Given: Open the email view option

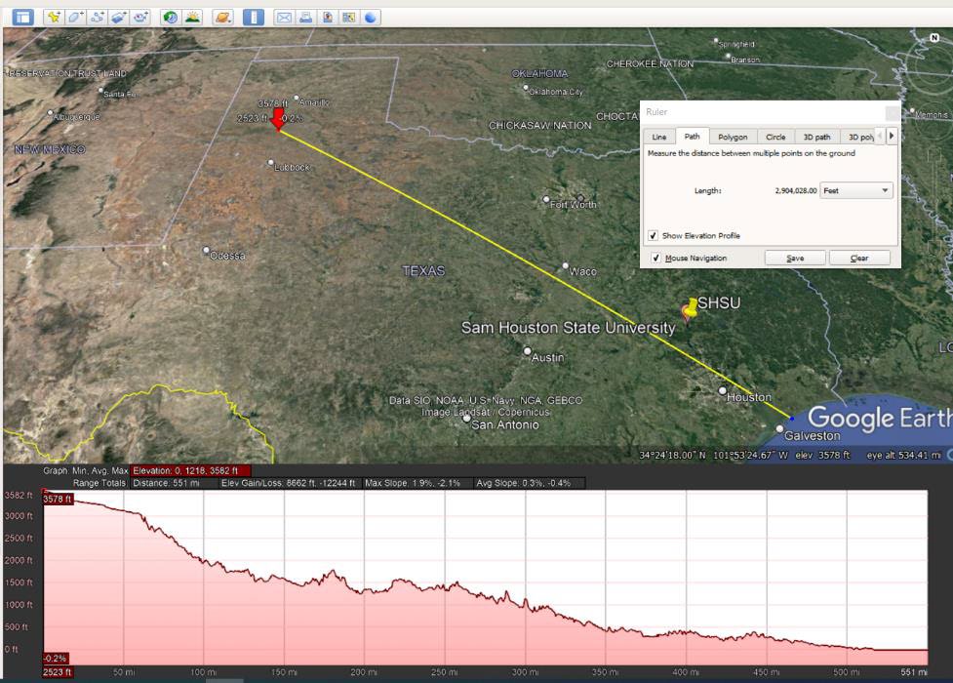Looking at the screenshot, I should [283, 15].
